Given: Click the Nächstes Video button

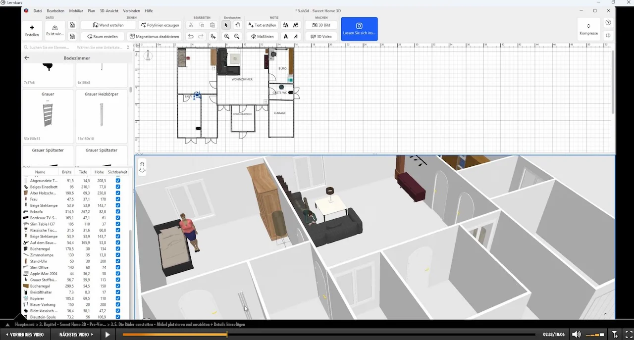Looking at the screenshot, I should coord(77,335).
